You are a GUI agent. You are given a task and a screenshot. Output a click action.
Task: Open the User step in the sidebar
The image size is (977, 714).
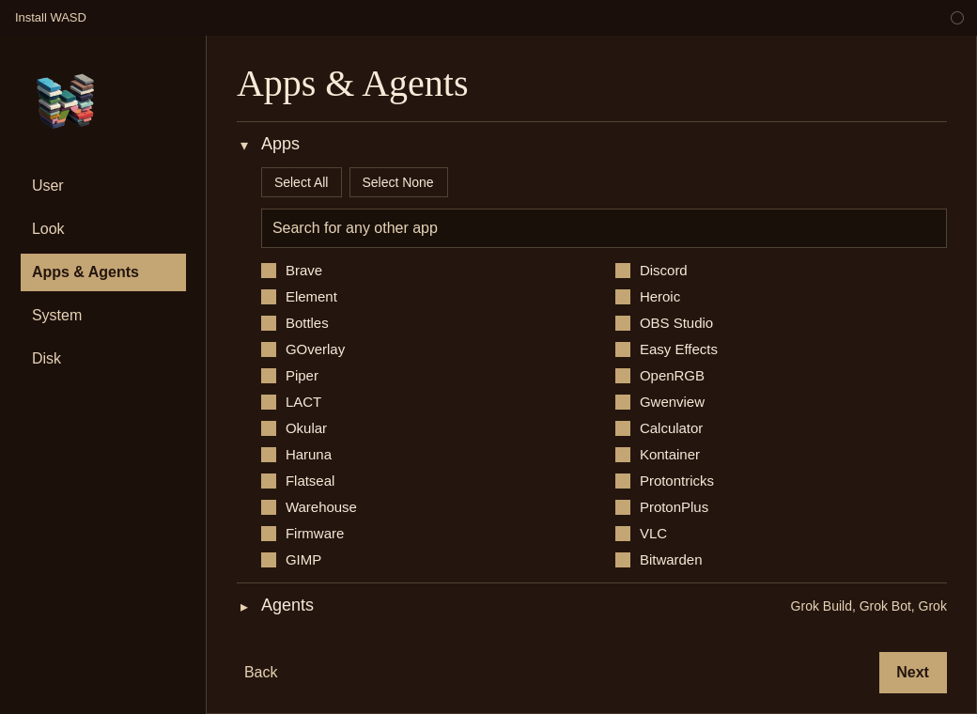click(102, 186)
